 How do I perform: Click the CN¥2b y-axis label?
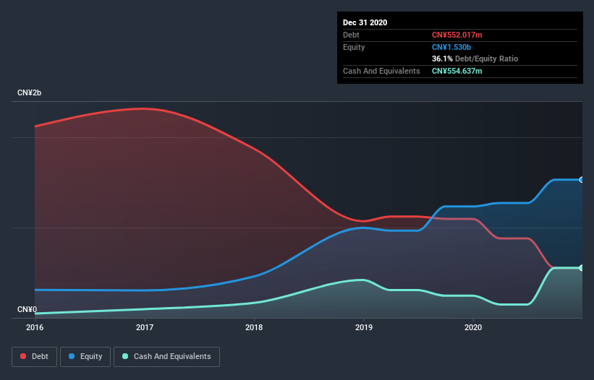29,92
